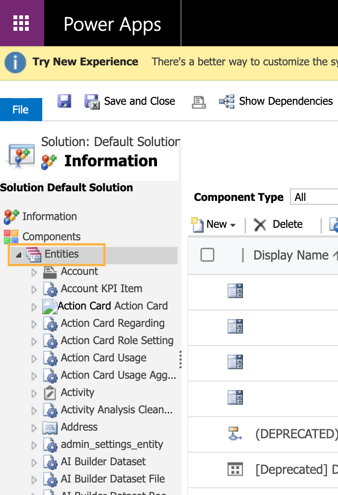
Task: Select Components in the solution tree
Action: click(51, 236)
